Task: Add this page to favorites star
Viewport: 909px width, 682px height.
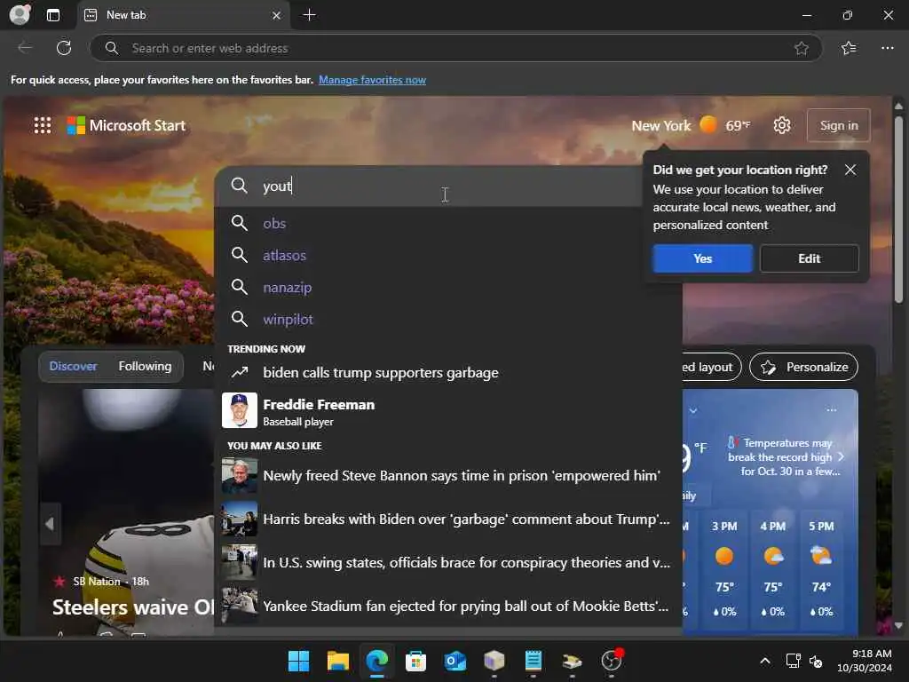Action: (x=802, y=48)
